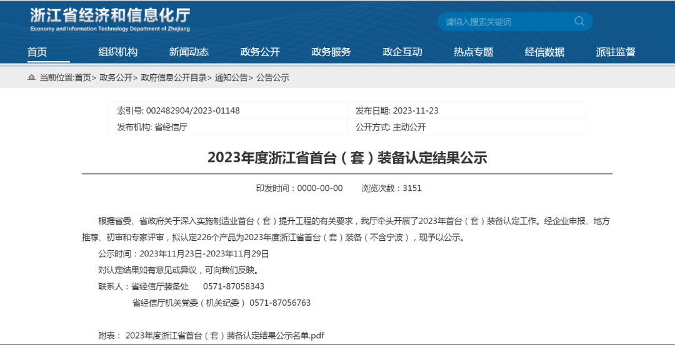
Task: Click the home icon in breadcrumb
Action: (31, 78)
